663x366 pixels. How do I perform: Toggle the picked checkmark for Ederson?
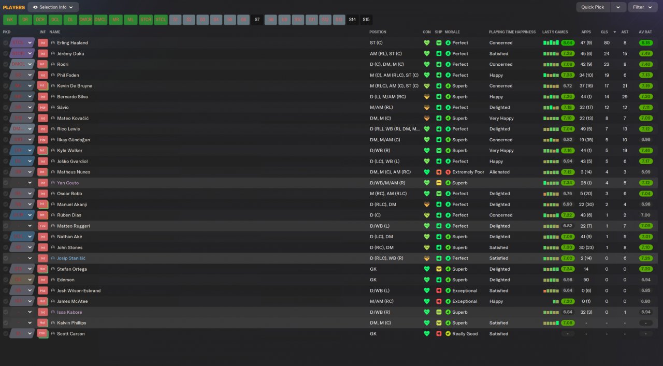click(6, 280)
